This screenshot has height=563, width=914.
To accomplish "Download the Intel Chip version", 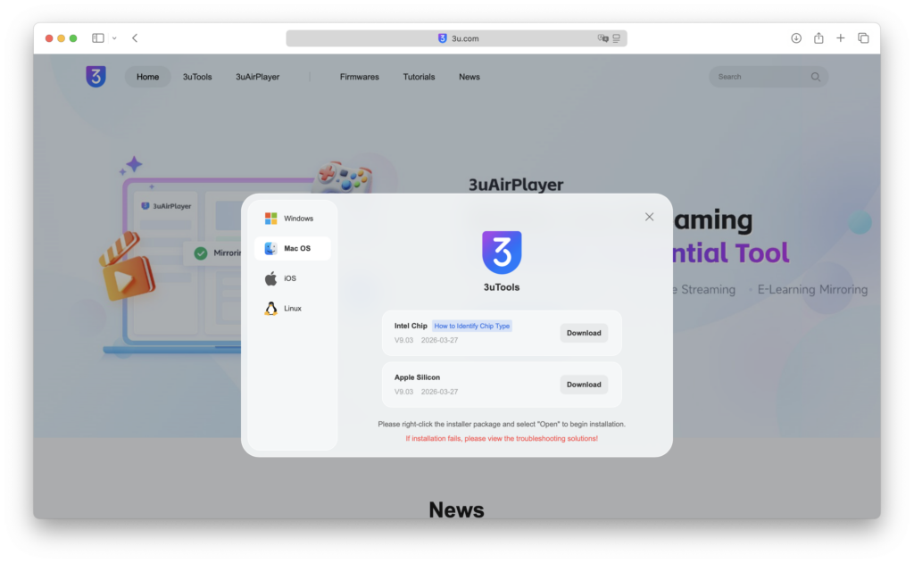I will coord(584,333).
